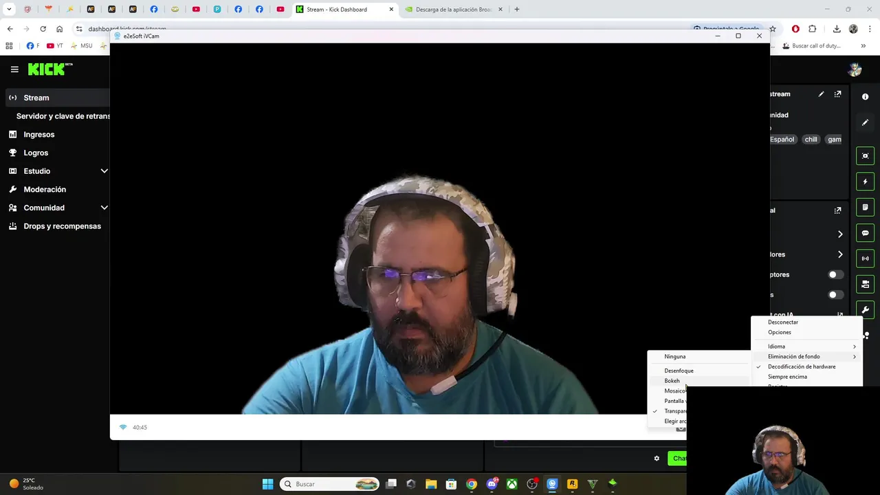The image size is (880, 495).
Task: Click the taskbar Buscar search box
Action: (330, 484)
